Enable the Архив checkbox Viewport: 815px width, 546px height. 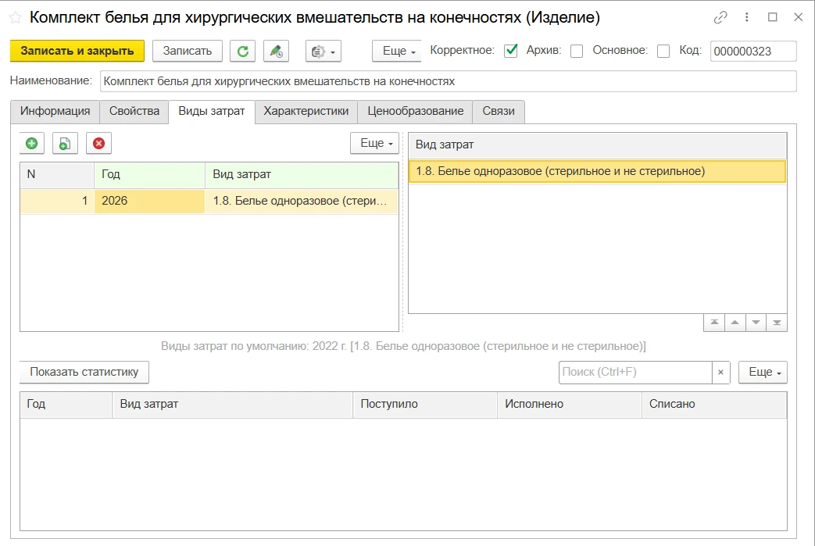point(577,51)
